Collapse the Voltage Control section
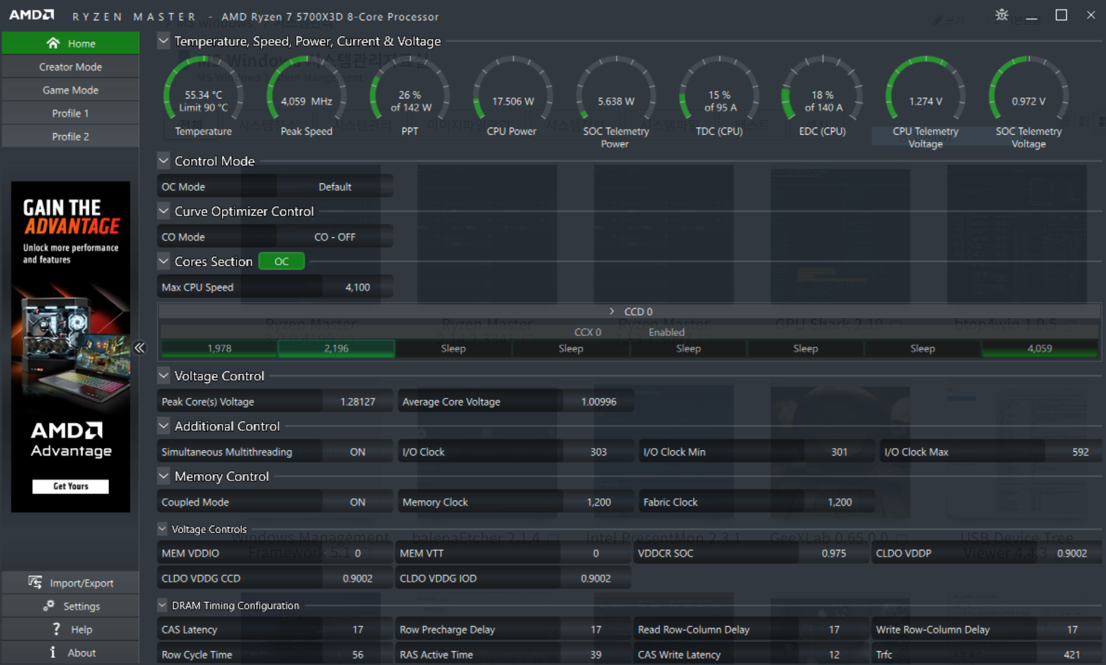Viewport: 1106px width, 665px height. (x=164, y=376)
